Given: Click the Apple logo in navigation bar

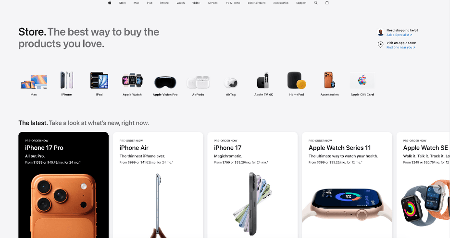Looking at the screenshot, I should click(x=109, y=3).
